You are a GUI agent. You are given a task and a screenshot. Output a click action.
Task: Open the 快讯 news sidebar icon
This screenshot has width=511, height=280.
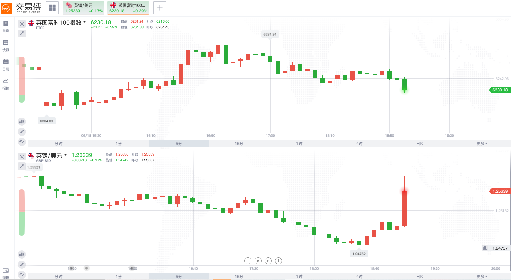6,45
